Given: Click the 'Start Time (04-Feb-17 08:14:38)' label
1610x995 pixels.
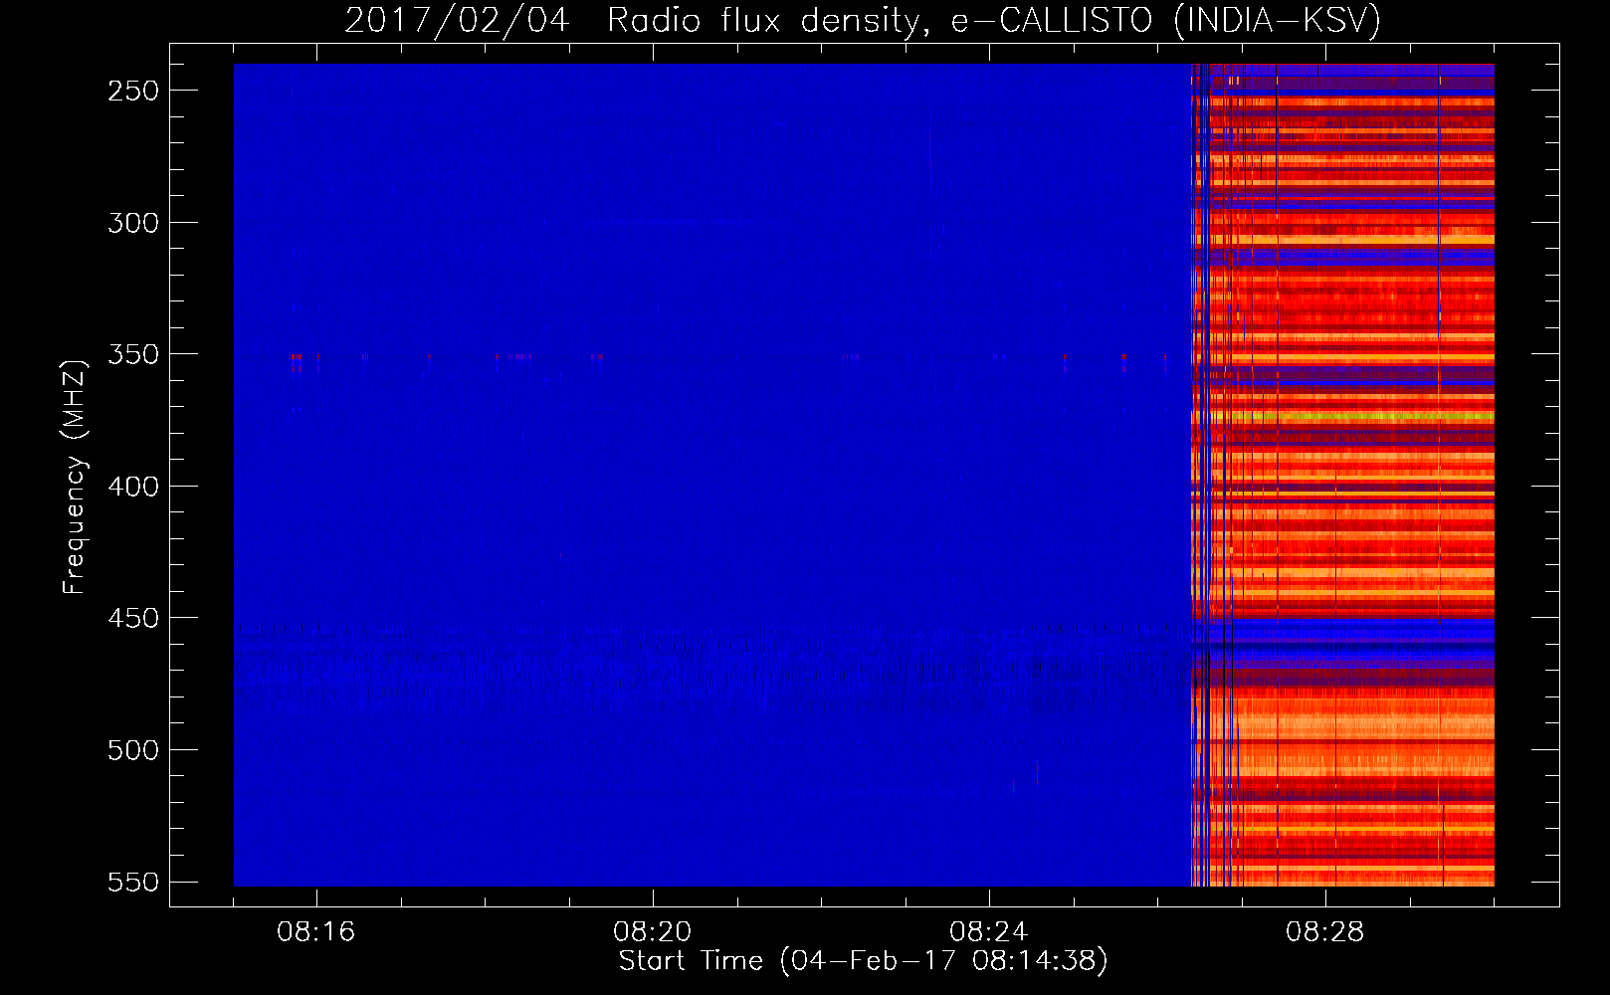Looking at the screenshot, I should point(863,961).
